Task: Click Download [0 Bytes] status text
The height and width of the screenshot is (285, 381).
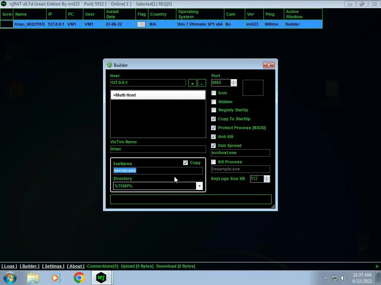Action: click(x=176, y=266)
